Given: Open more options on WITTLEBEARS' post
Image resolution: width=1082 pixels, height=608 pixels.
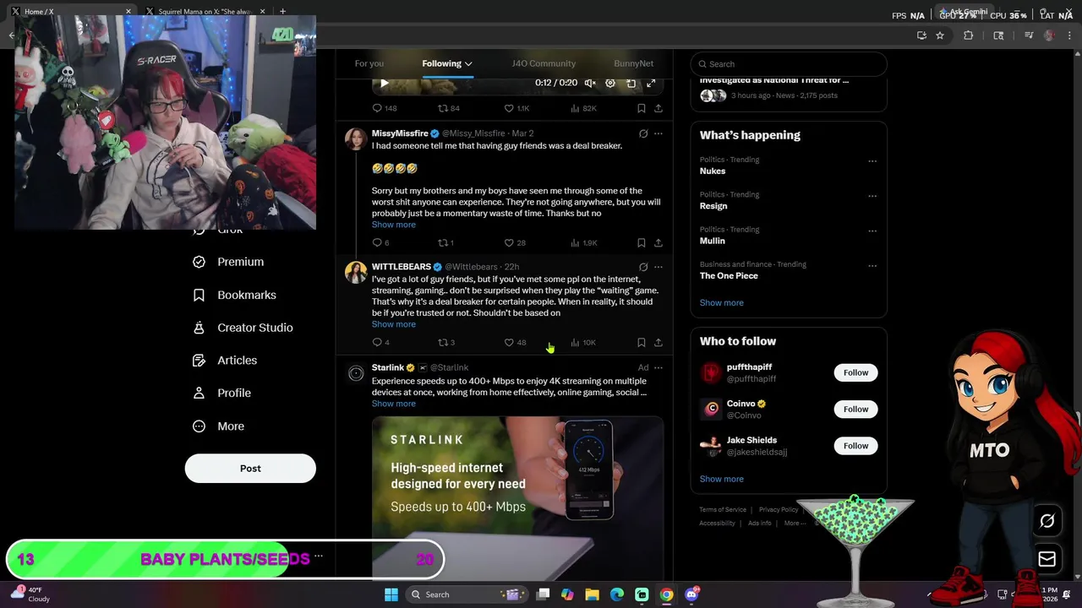Looking at the screenshot, I should tap(658, 267).
